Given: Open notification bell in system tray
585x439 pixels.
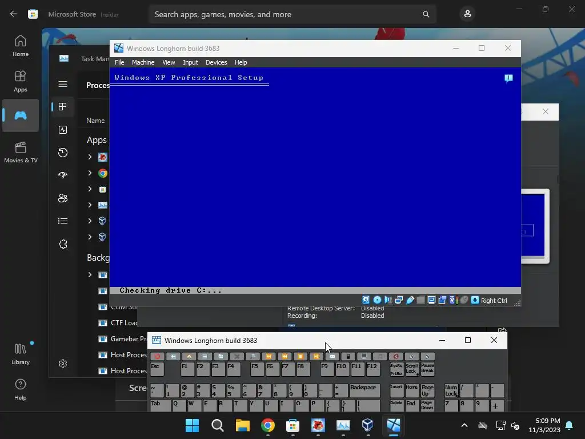Looking at the screenshot, I should point(570,425).
